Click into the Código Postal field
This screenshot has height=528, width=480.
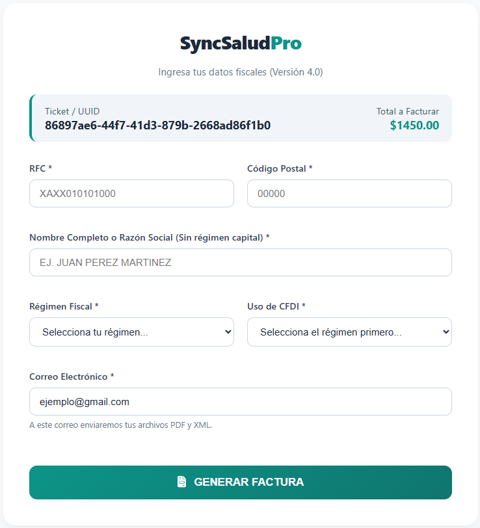click(349, 194)
